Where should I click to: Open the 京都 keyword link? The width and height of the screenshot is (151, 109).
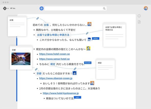(x=39, y=74)
